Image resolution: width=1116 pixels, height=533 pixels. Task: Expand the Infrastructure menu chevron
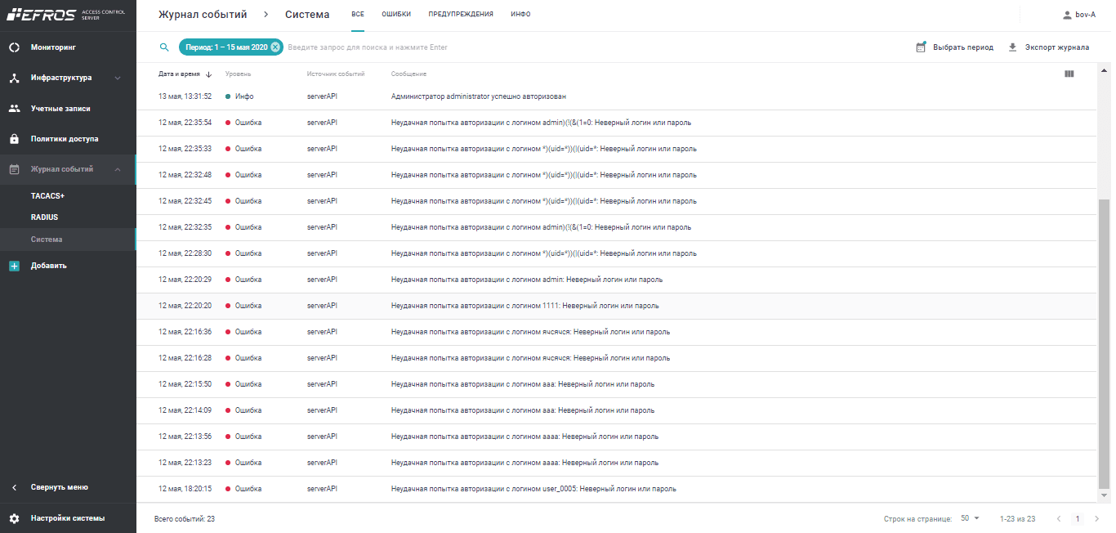[x=118, y=78]
